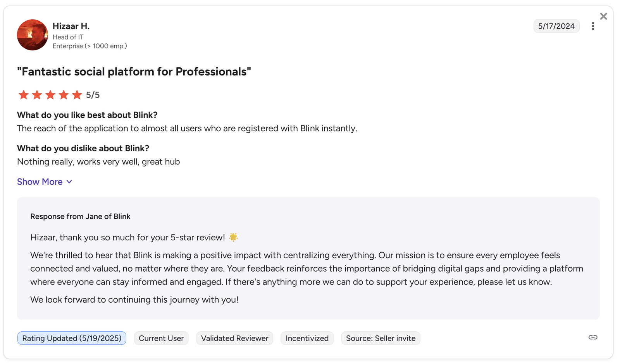Click the Source: Seller invite tag

coord(380,338)
